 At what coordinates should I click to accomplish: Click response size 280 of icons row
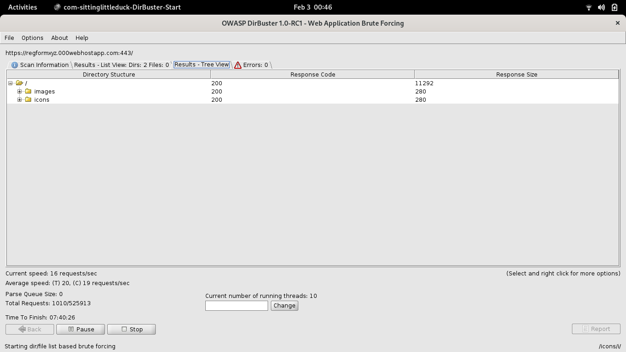[x=421, y=99]
